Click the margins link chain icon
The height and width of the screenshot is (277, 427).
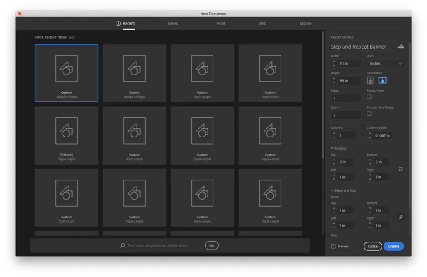400,169
